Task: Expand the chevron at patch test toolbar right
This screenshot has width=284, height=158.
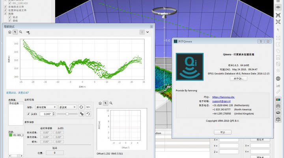Action: 148,32
